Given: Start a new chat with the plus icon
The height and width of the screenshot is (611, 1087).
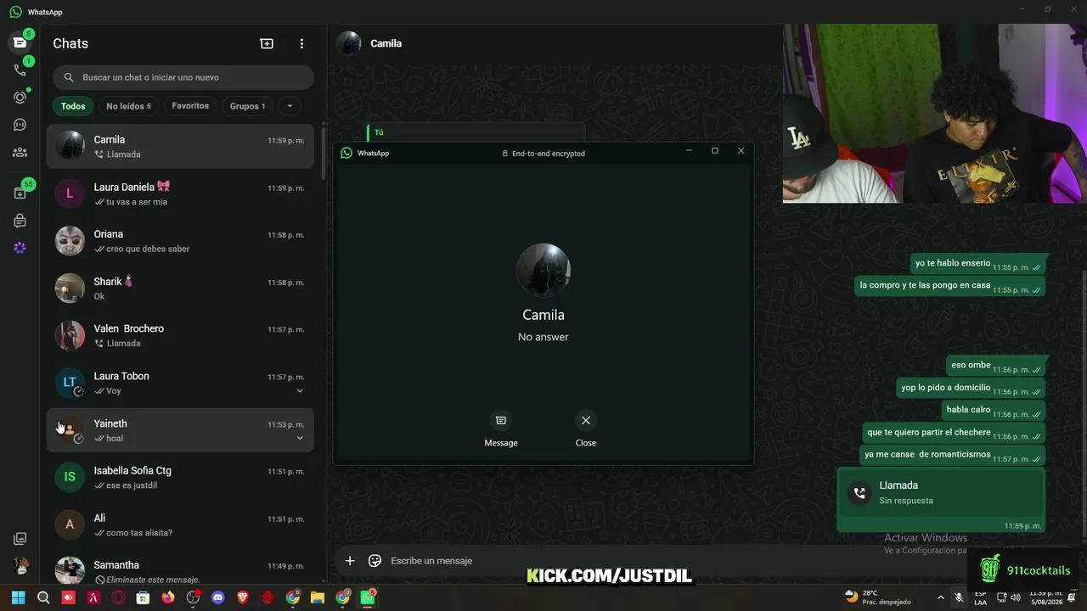Looking at the screenshot, I should [x=267, y=43].
